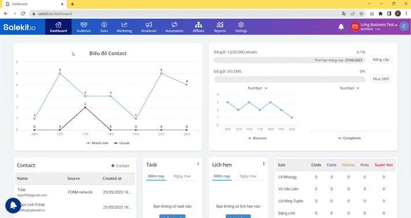The width and height of the screenshot is (411, 218).
Task: Click the Mua SMS button
Action: pyautogui.click(x=381, y=79)
